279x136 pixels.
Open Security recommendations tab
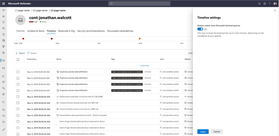(x=91, y=31)
